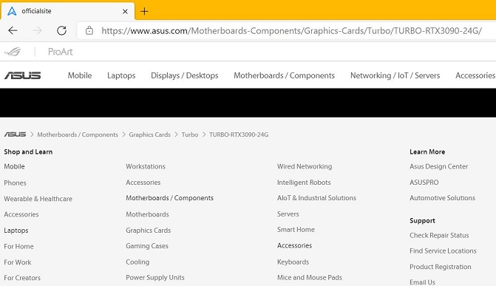The width and height of the screenshot is (496, 286).
Task: Click the Turbo breadcrumb link
Action: 190,135
